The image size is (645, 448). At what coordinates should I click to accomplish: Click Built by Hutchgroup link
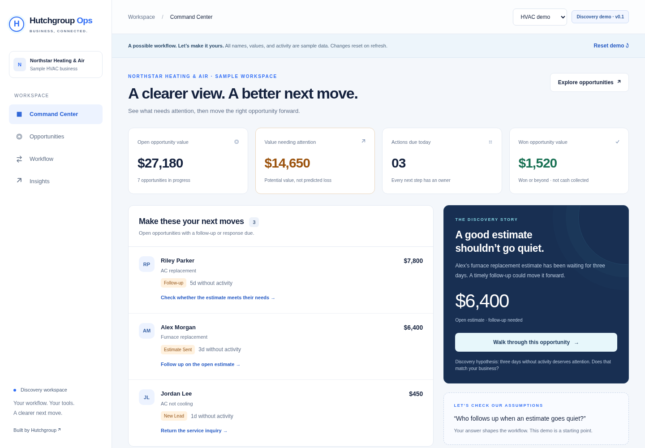37,430
